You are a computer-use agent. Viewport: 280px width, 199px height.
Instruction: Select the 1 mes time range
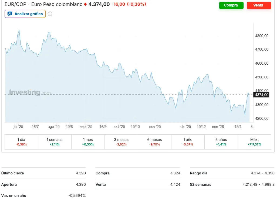click(x=88, y=142)
